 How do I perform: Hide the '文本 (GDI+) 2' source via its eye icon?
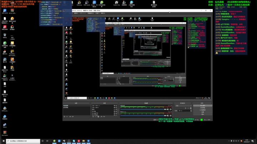(115, 106)
